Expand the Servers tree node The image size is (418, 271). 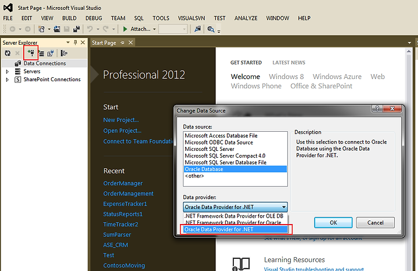coord(7,71)
